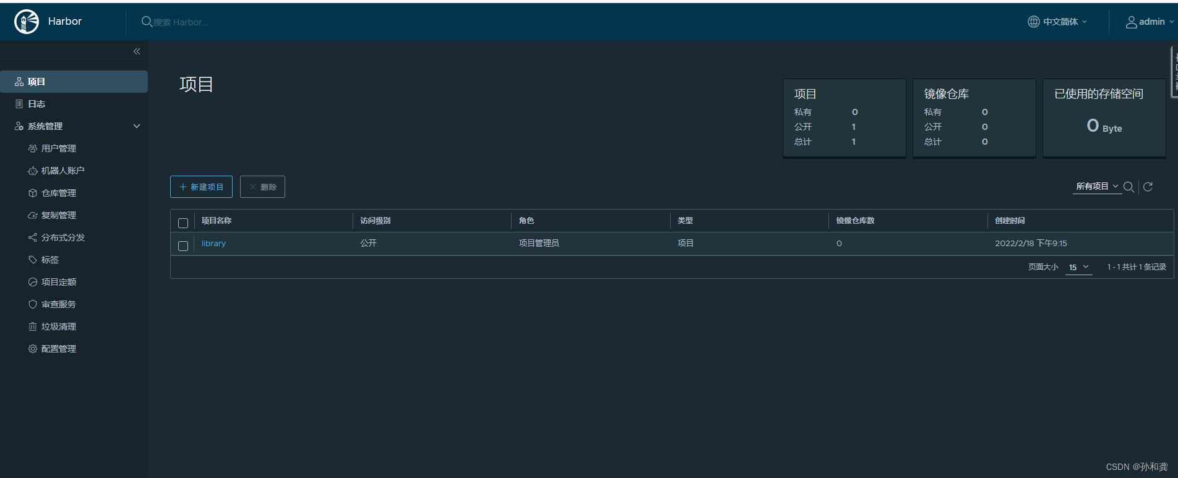Image resolution: width=1178 pixels, height=478 pixels.
Task: Click the 删除 button
Action: coord(262,187)
